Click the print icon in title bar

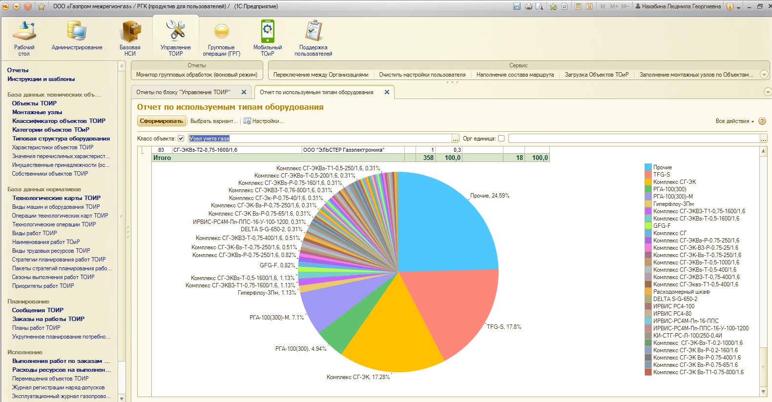pyautogui.click(x=528, y=6)
